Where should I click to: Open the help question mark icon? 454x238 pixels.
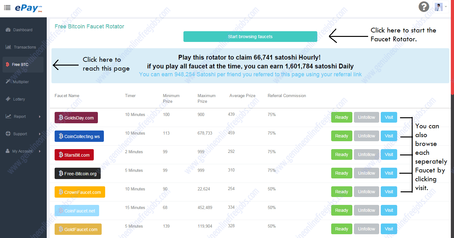(424, 7)
